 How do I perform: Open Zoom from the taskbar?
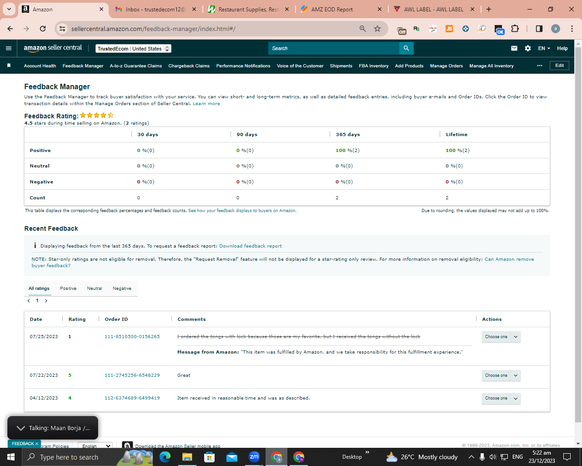254,457
